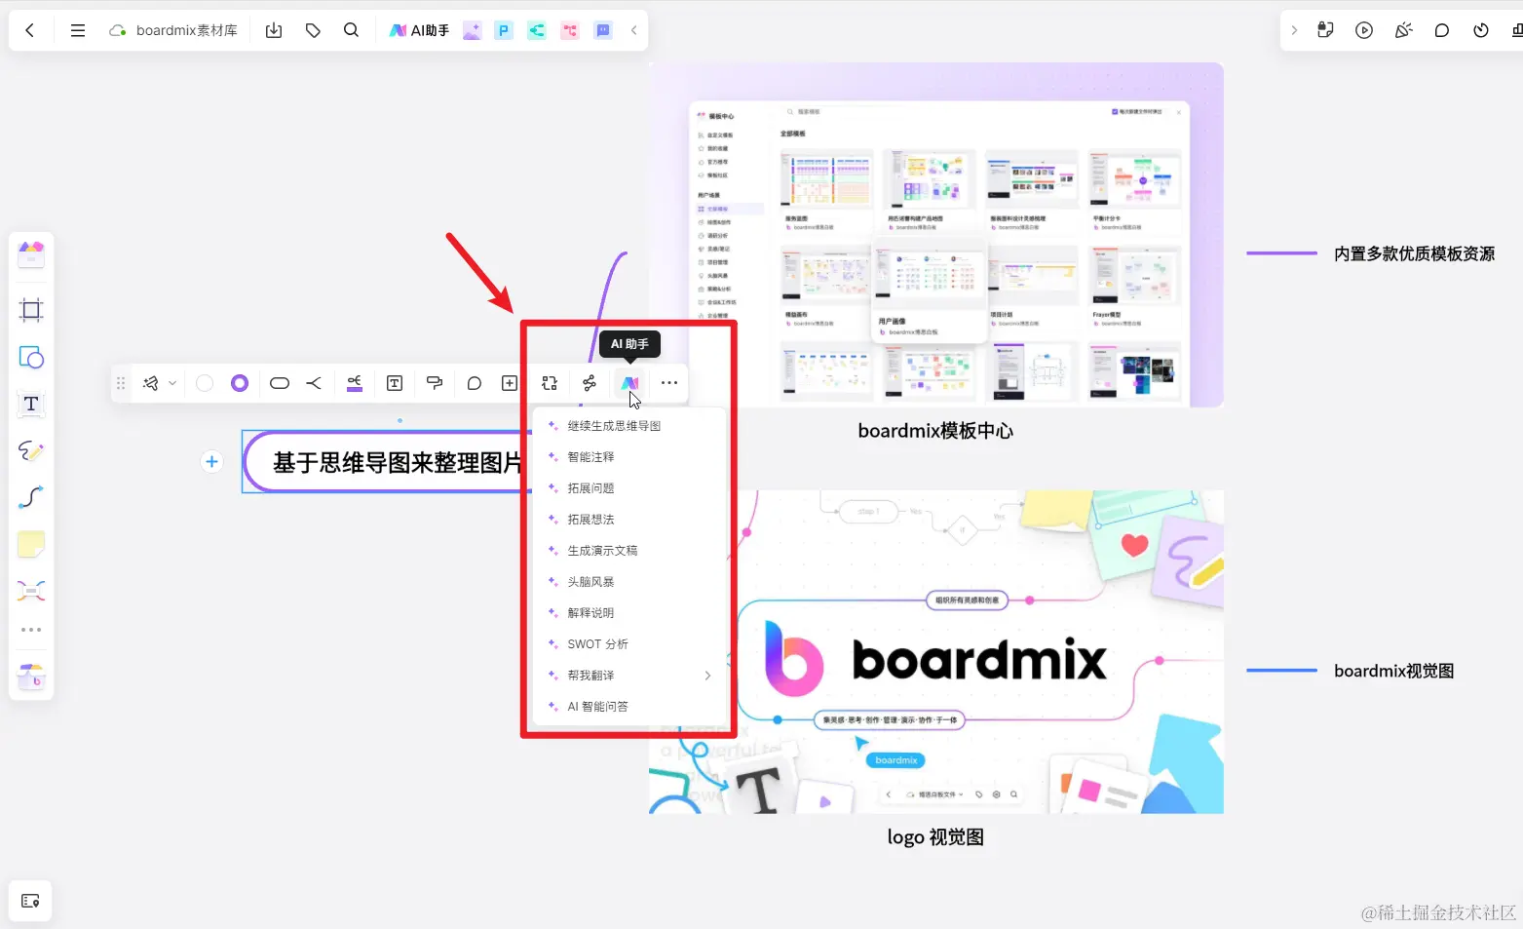Click the share nodes icon in floating toolbar
1523x929 pixels.
tap(590, 383)
